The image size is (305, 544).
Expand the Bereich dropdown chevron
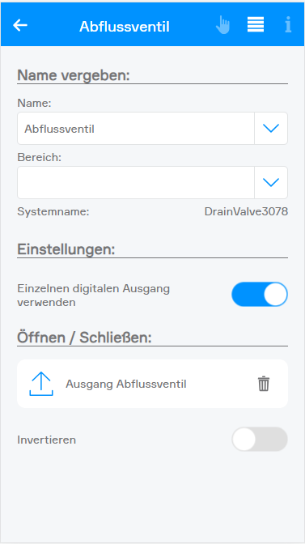(271, 182)
